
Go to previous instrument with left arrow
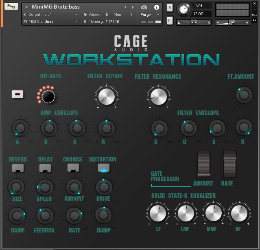pyautogui.click(x=125, y=7)
